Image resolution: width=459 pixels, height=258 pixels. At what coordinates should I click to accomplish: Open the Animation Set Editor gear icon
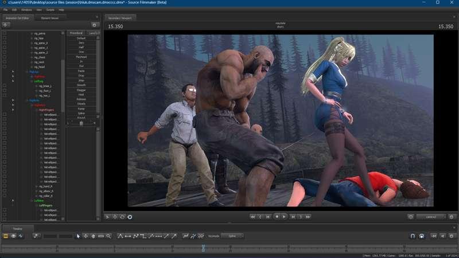(x=94, y=25)
